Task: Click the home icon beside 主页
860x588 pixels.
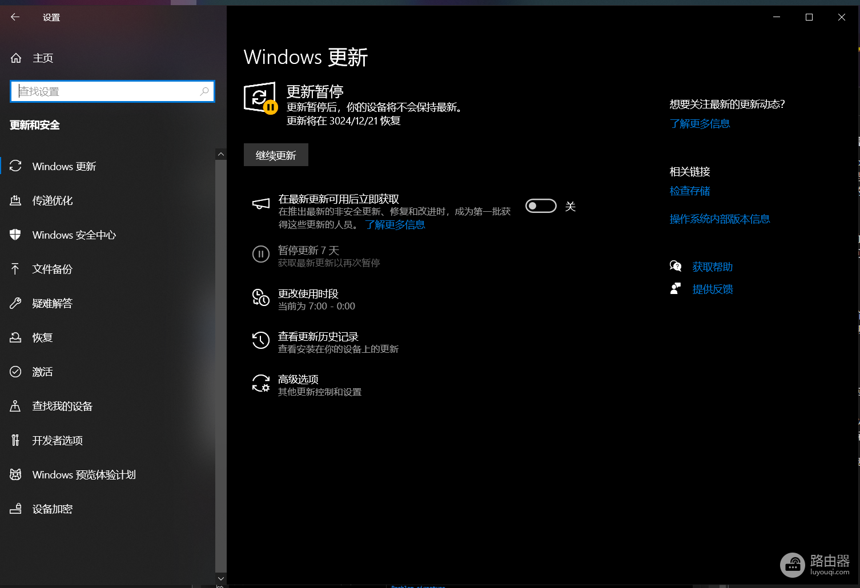Action: tap(16, 58)
